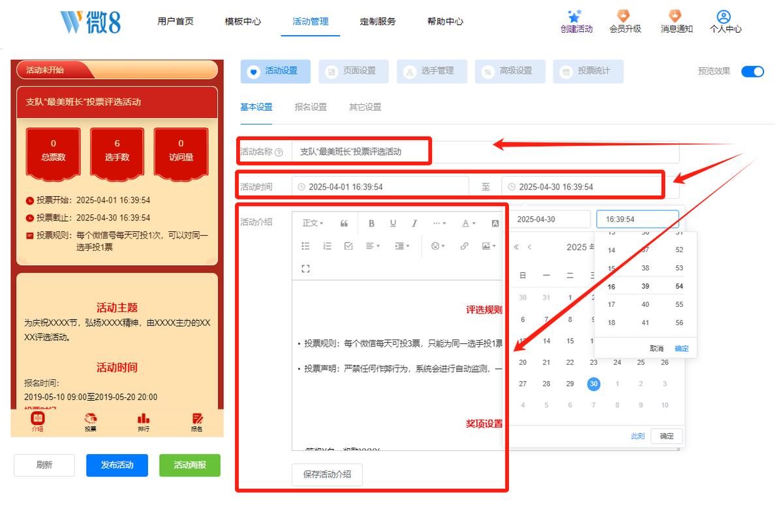This screenshot has width=783, height=520.
Task: Click the 活动名称 input field
Action: tap(485, 152)
